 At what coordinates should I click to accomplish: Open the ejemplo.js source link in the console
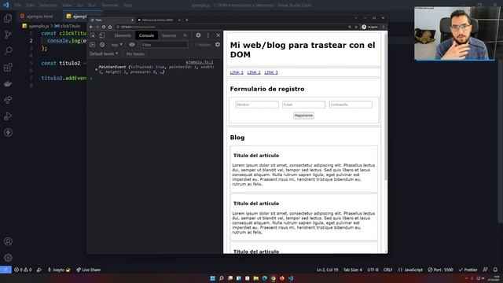pos(199,62)
